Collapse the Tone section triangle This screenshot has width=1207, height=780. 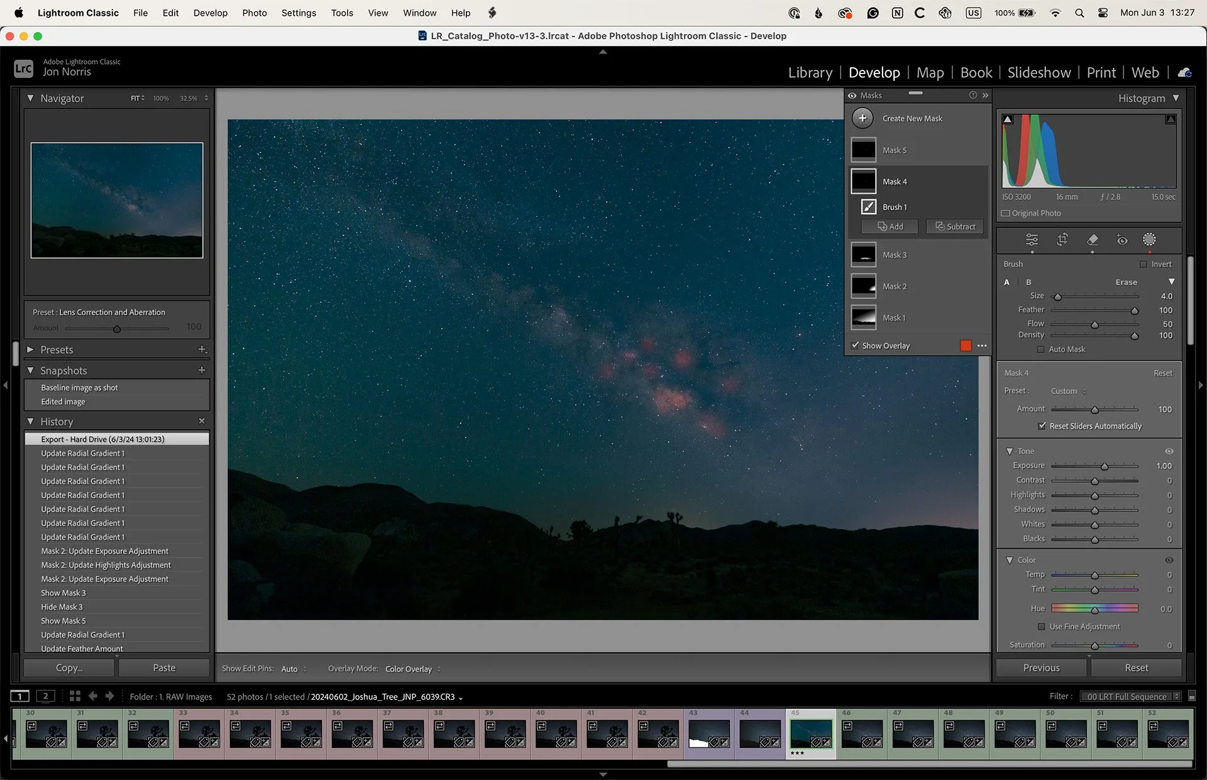(1010, 451)
